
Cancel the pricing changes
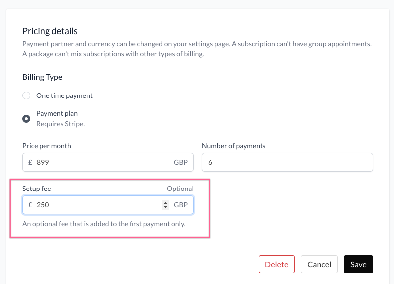[319, 264]
